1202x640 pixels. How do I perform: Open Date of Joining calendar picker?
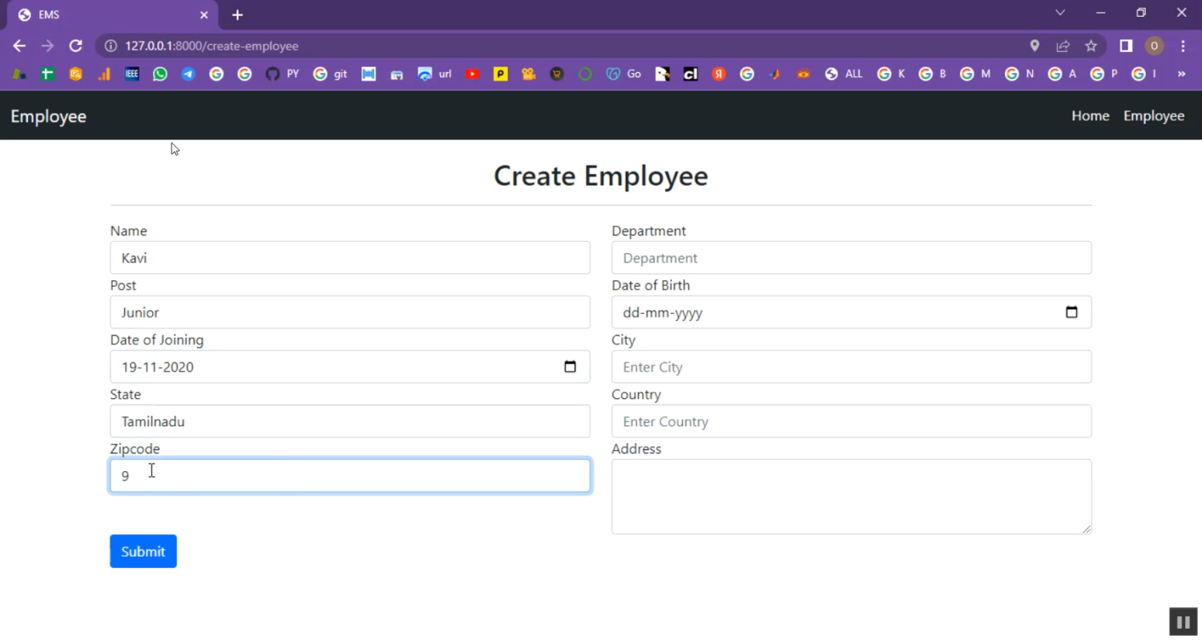click(570, 367)
